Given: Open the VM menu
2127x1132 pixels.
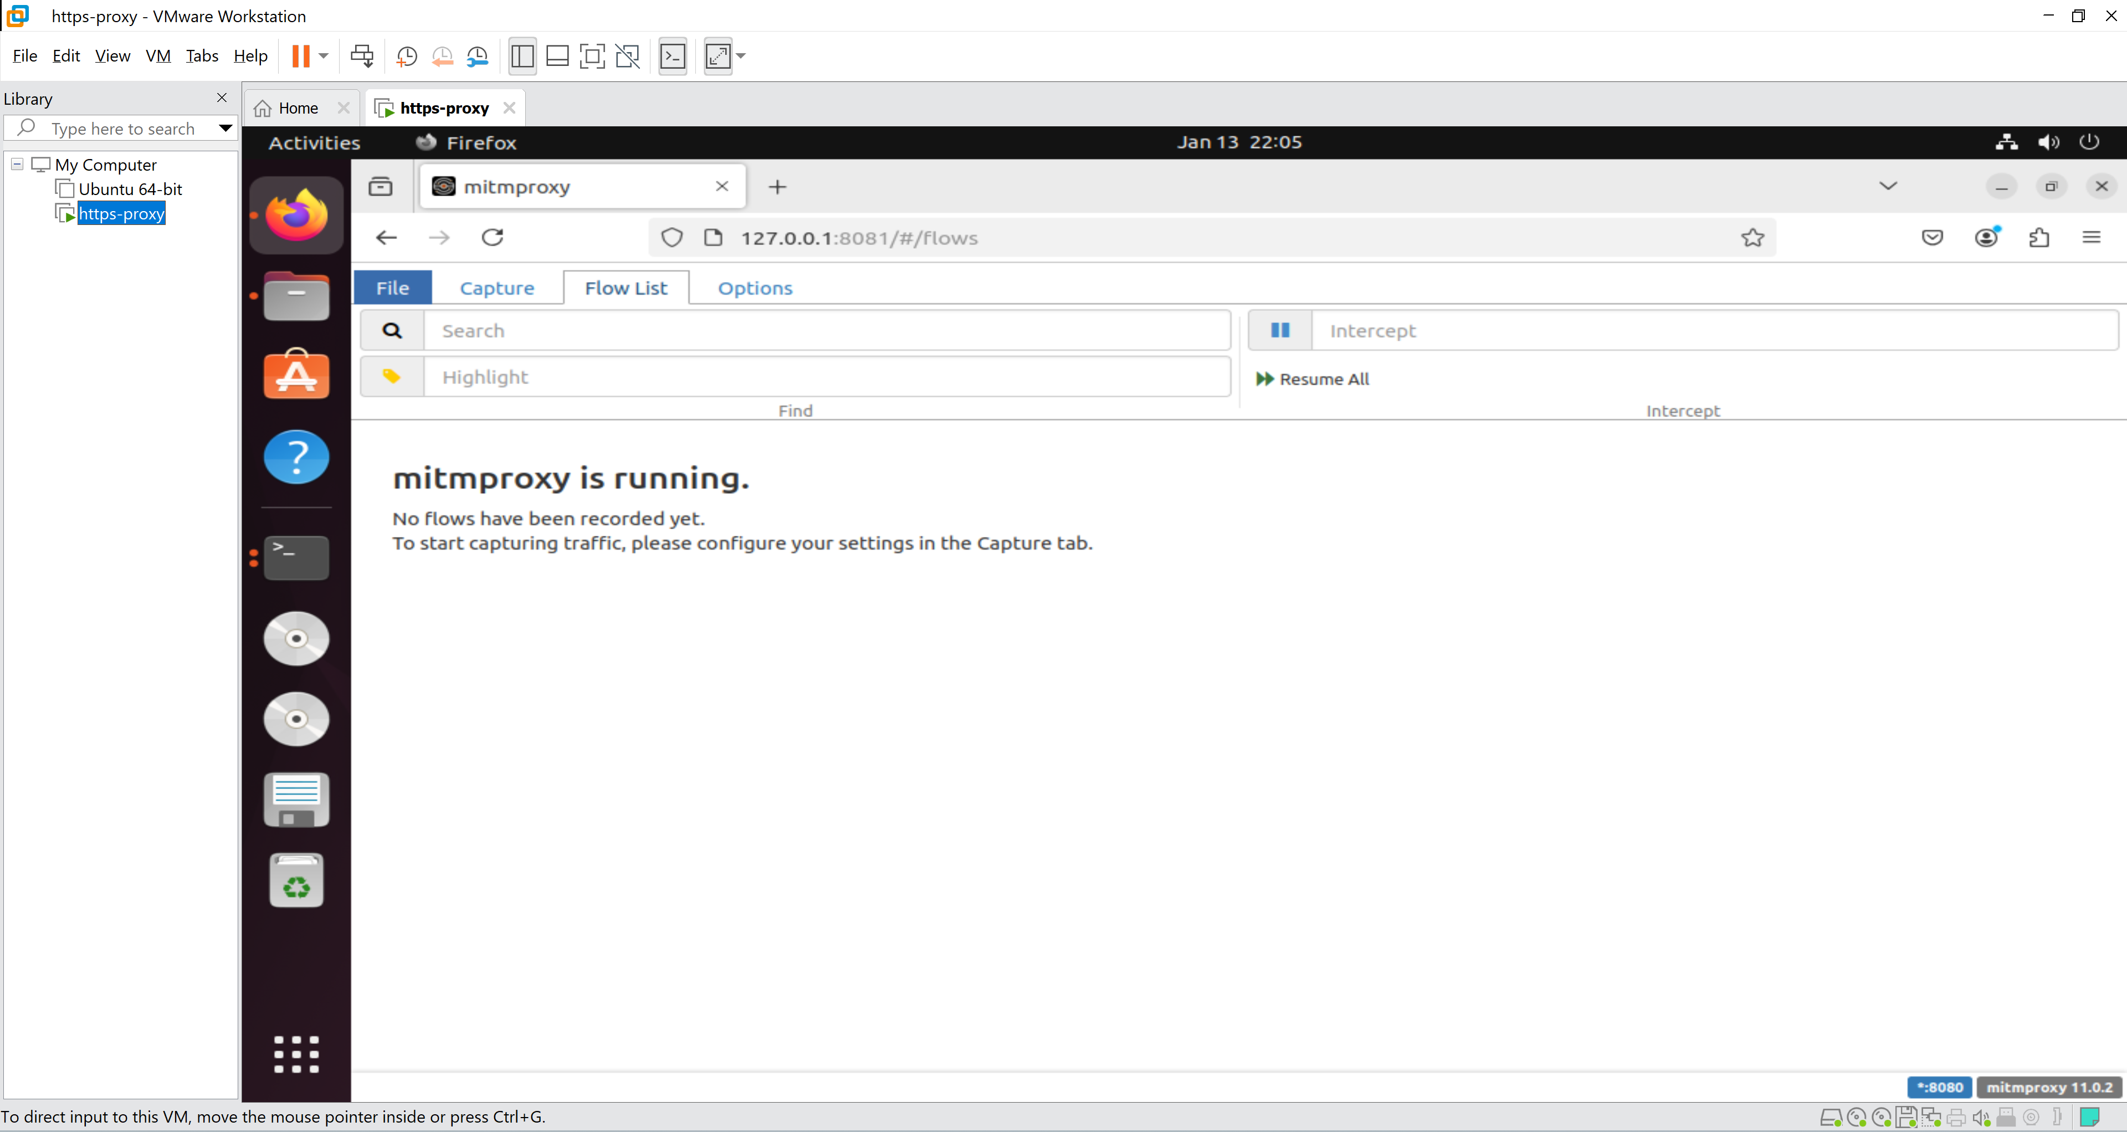Looking at the screenshot, I should 158,56.
